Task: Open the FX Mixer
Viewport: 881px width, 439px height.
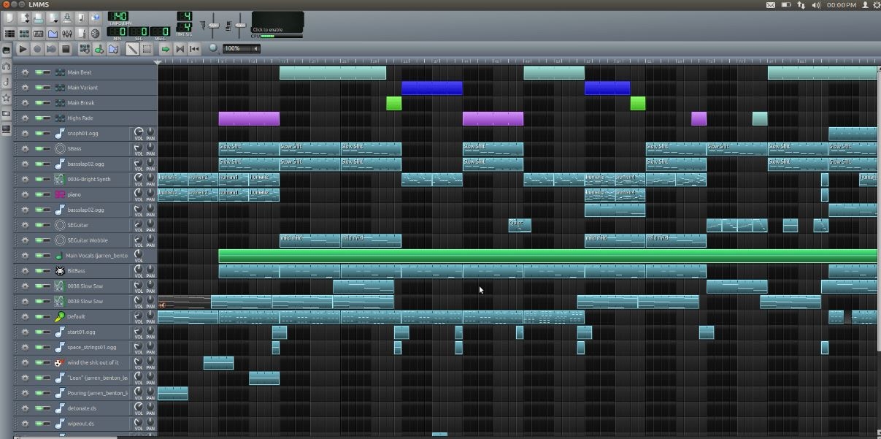Action: pos(66,34)
